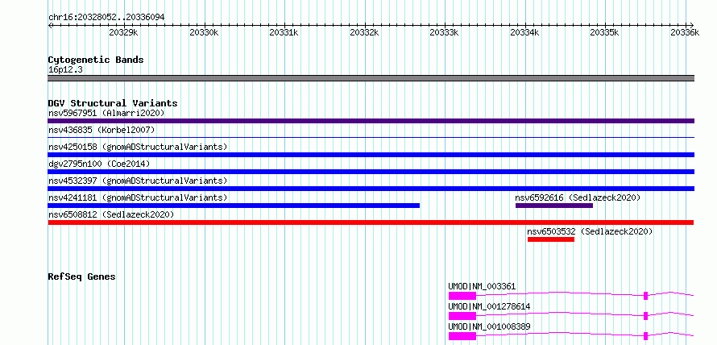
Task: Open variant nsv6508812 (Sedlazeck2020) label
Action: coord(111,214)
